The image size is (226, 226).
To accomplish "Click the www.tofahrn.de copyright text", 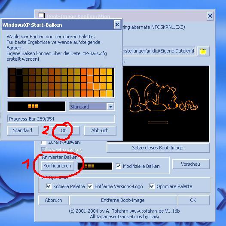I will [x=124, y=211].
